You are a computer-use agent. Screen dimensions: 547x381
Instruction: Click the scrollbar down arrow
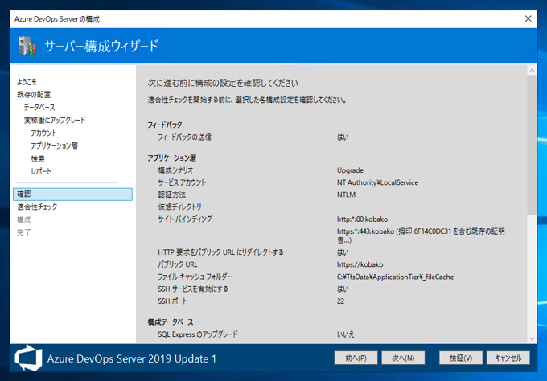point(532,338)
